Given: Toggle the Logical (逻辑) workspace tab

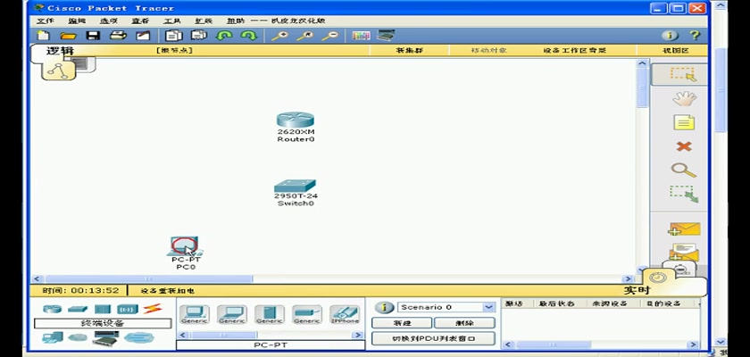Looking at the screenshot, I should (x=59, y=51).
